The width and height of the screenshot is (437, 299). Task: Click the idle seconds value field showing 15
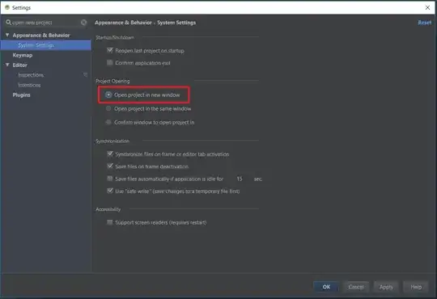[240, 179]
